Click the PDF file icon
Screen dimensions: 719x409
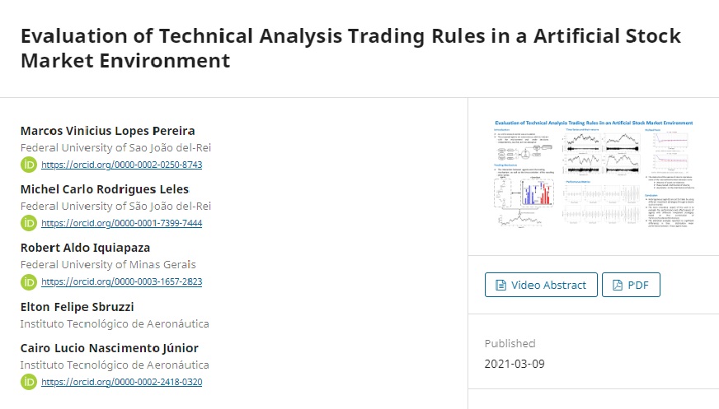pos(617,286)
